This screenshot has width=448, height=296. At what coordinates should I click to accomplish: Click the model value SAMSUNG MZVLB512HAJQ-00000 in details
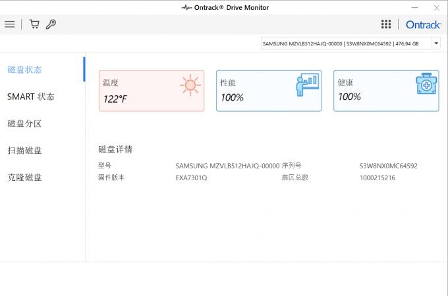click(x=227, y=166)
